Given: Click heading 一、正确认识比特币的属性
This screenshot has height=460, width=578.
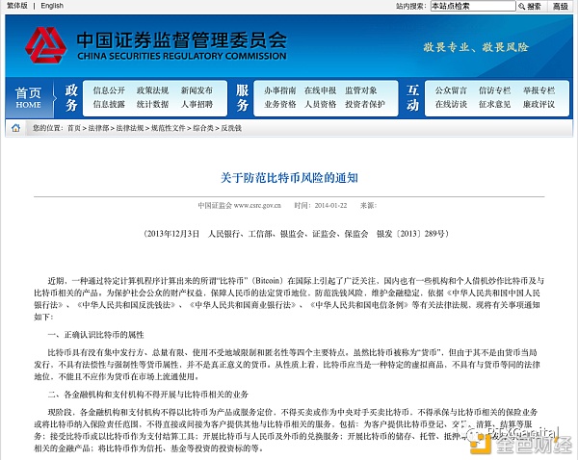Looking at the screenshot, I should point(95,335).
